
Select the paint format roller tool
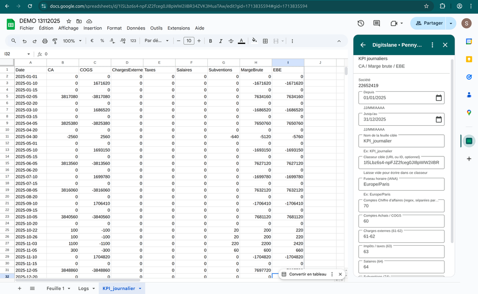55,41
